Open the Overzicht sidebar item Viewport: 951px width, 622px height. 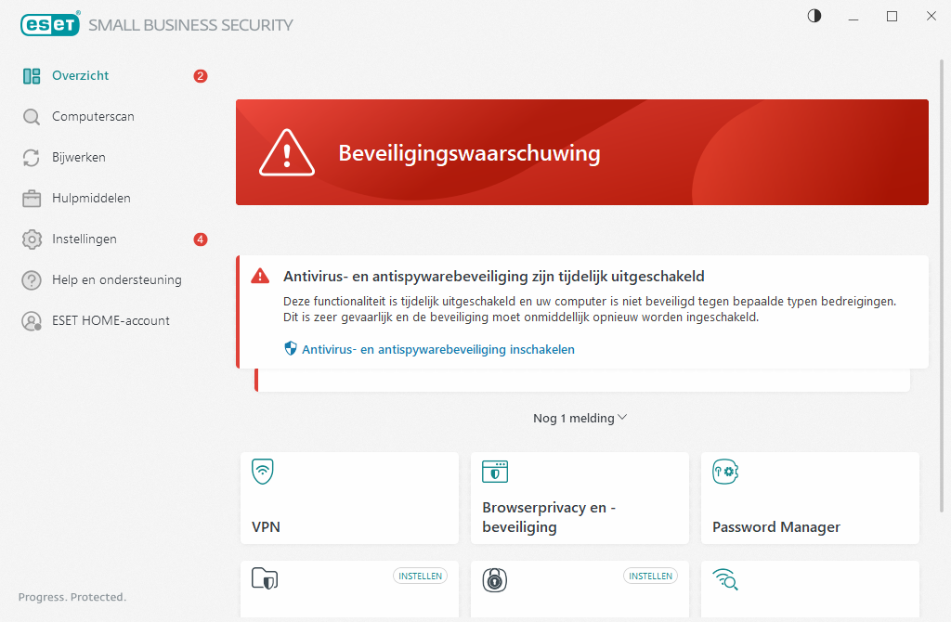coord(80,76)
